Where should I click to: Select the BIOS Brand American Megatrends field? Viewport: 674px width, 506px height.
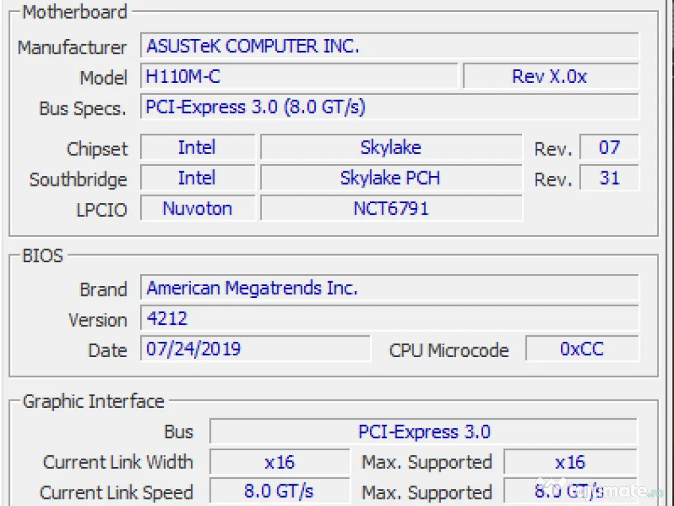(x=388, y=289)
